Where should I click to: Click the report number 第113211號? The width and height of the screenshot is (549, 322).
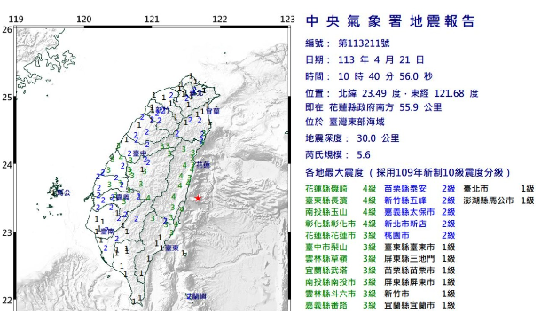pos(364,43)
